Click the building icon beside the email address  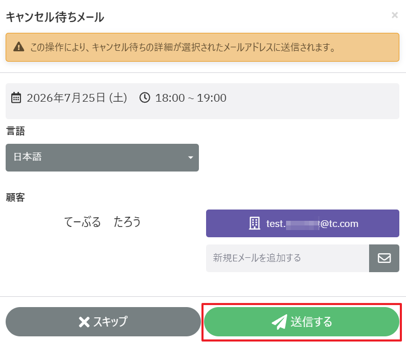[255, 223]
